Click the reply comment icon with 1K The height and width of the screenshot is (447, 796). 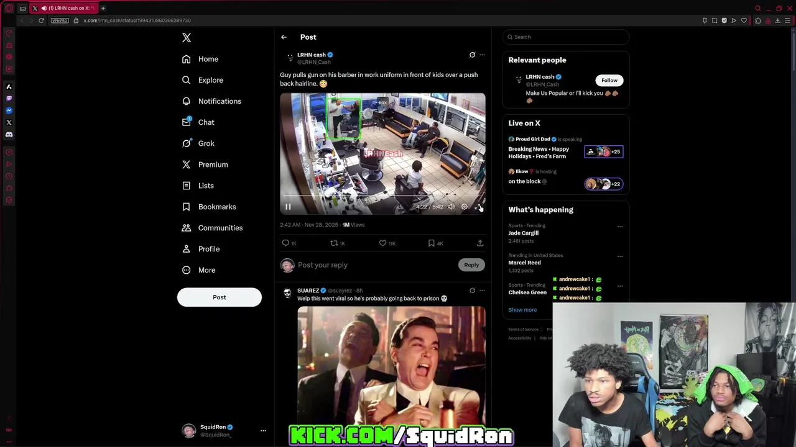289,243
